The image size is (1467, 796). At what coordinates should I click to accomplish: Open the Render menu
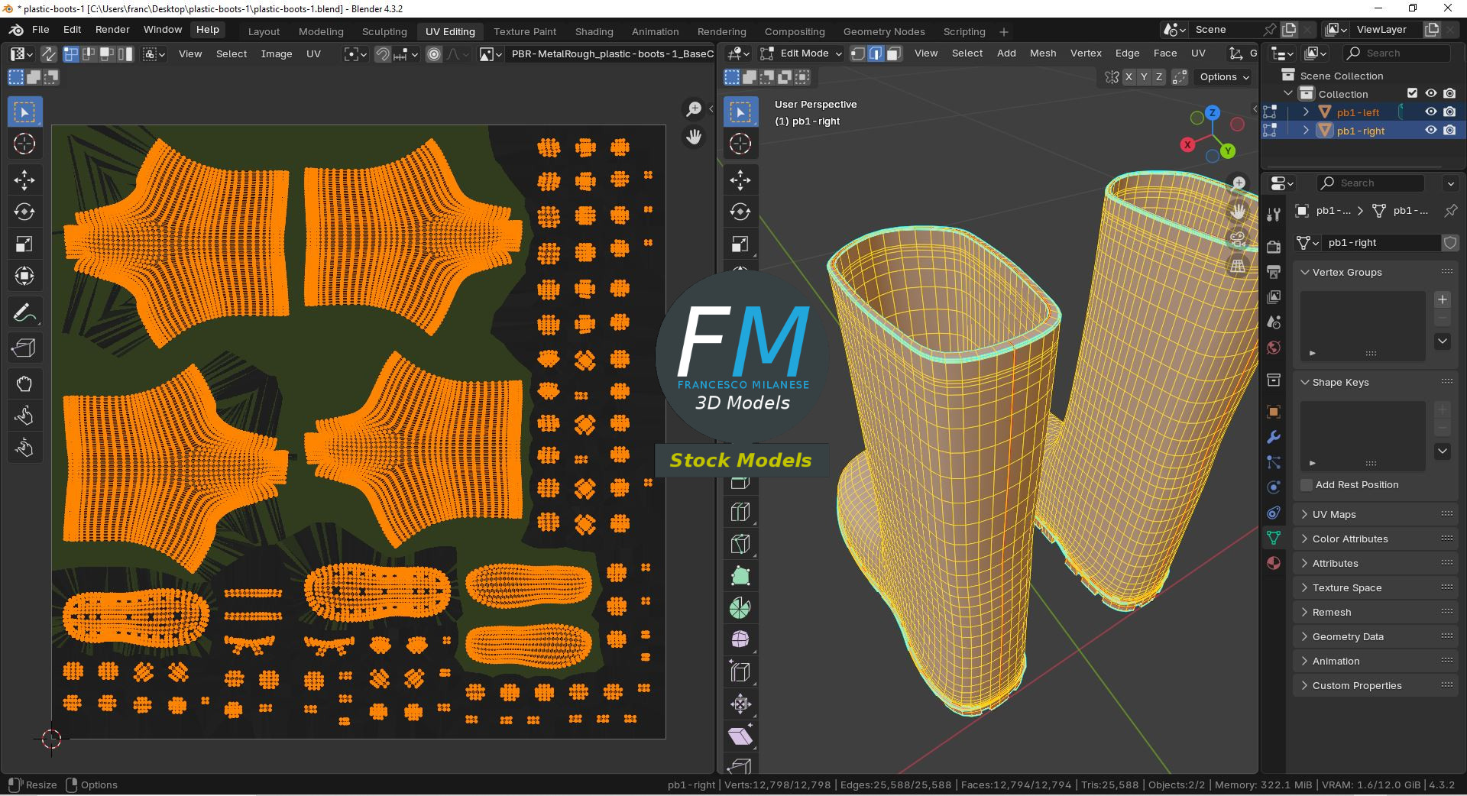112,30
